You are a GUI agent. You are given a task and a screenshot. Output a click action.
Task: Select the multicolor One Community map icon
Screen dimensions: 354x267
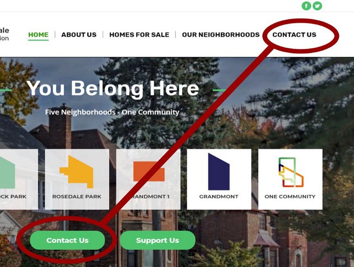click(x=291, y=172)
